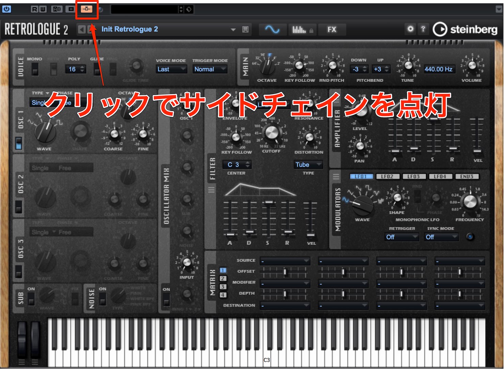The image size is (504, 369).
Task: Select matrix page 2 button
Action: [222, 279]
